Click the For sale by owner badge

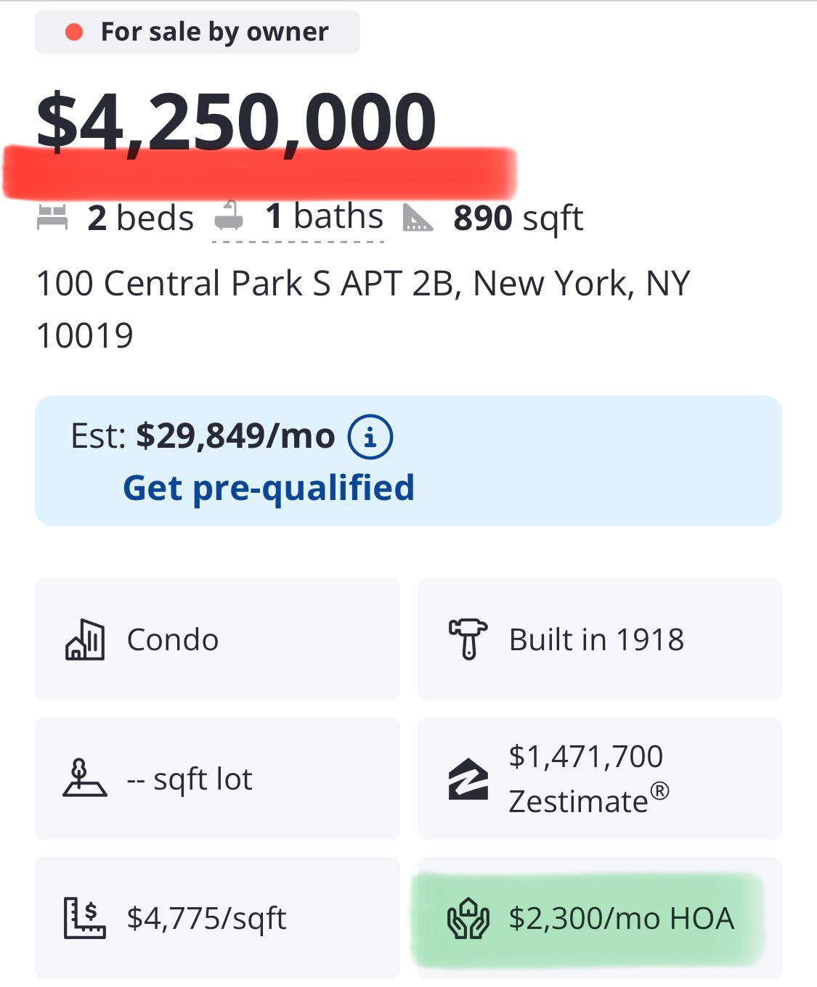click(x=198, y=32)
